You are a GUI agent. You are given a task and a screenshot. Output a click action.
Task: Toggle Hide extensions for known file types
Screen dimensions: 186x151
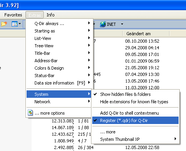coord(135,102)
